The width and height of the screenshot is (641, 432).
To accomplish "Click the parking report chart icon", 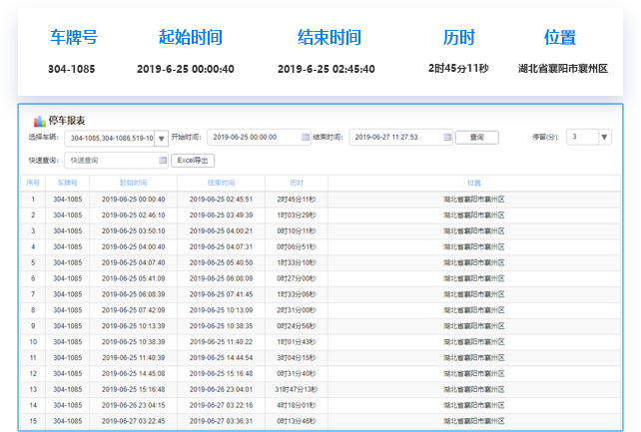I will pos(39,122).
